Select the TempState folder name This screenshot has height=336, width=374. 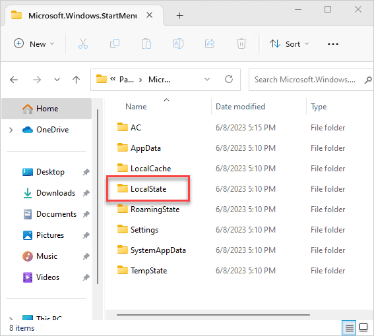pos(149,271)
